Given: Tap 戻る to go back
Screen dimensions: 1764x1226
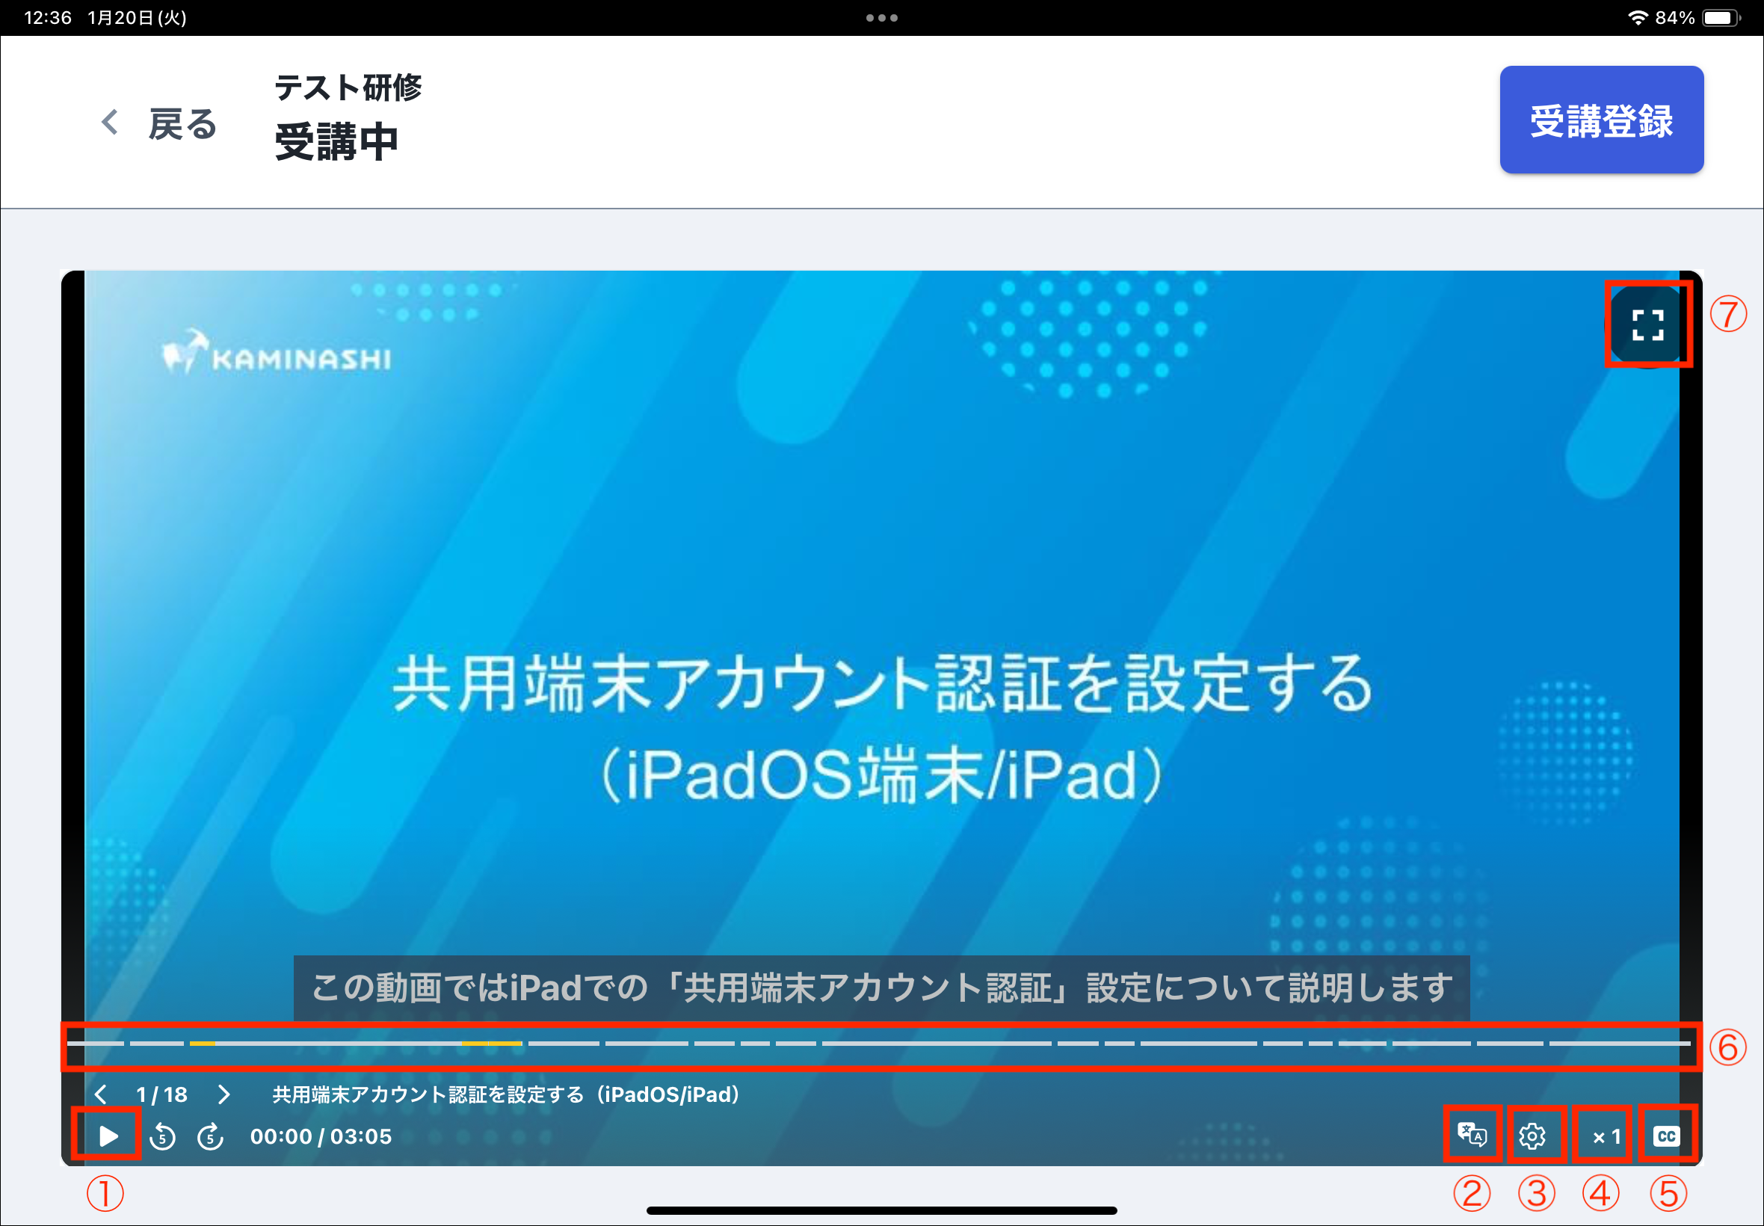Looking at the screenshot, I should pyautogui.click(x=182, y=123).
